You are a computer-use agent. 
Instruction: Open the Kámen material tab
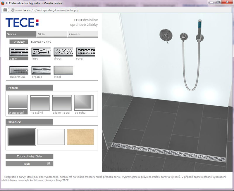point(82,34)
